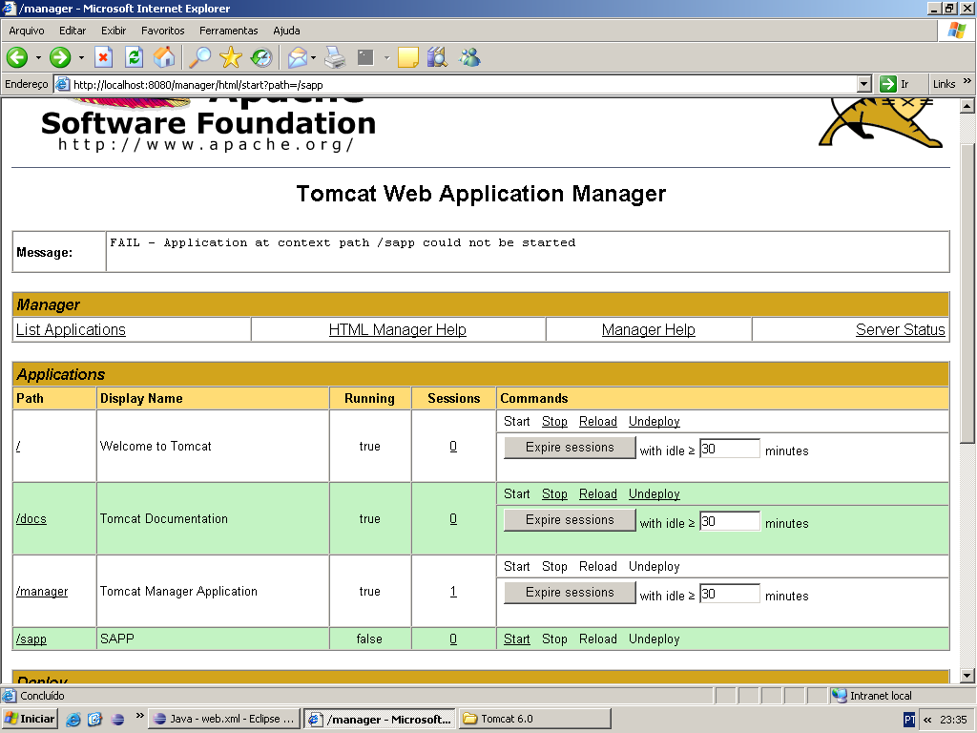Open the Ferramentas menu
This screenshot has width=977, height=733.
coord(229,31)
